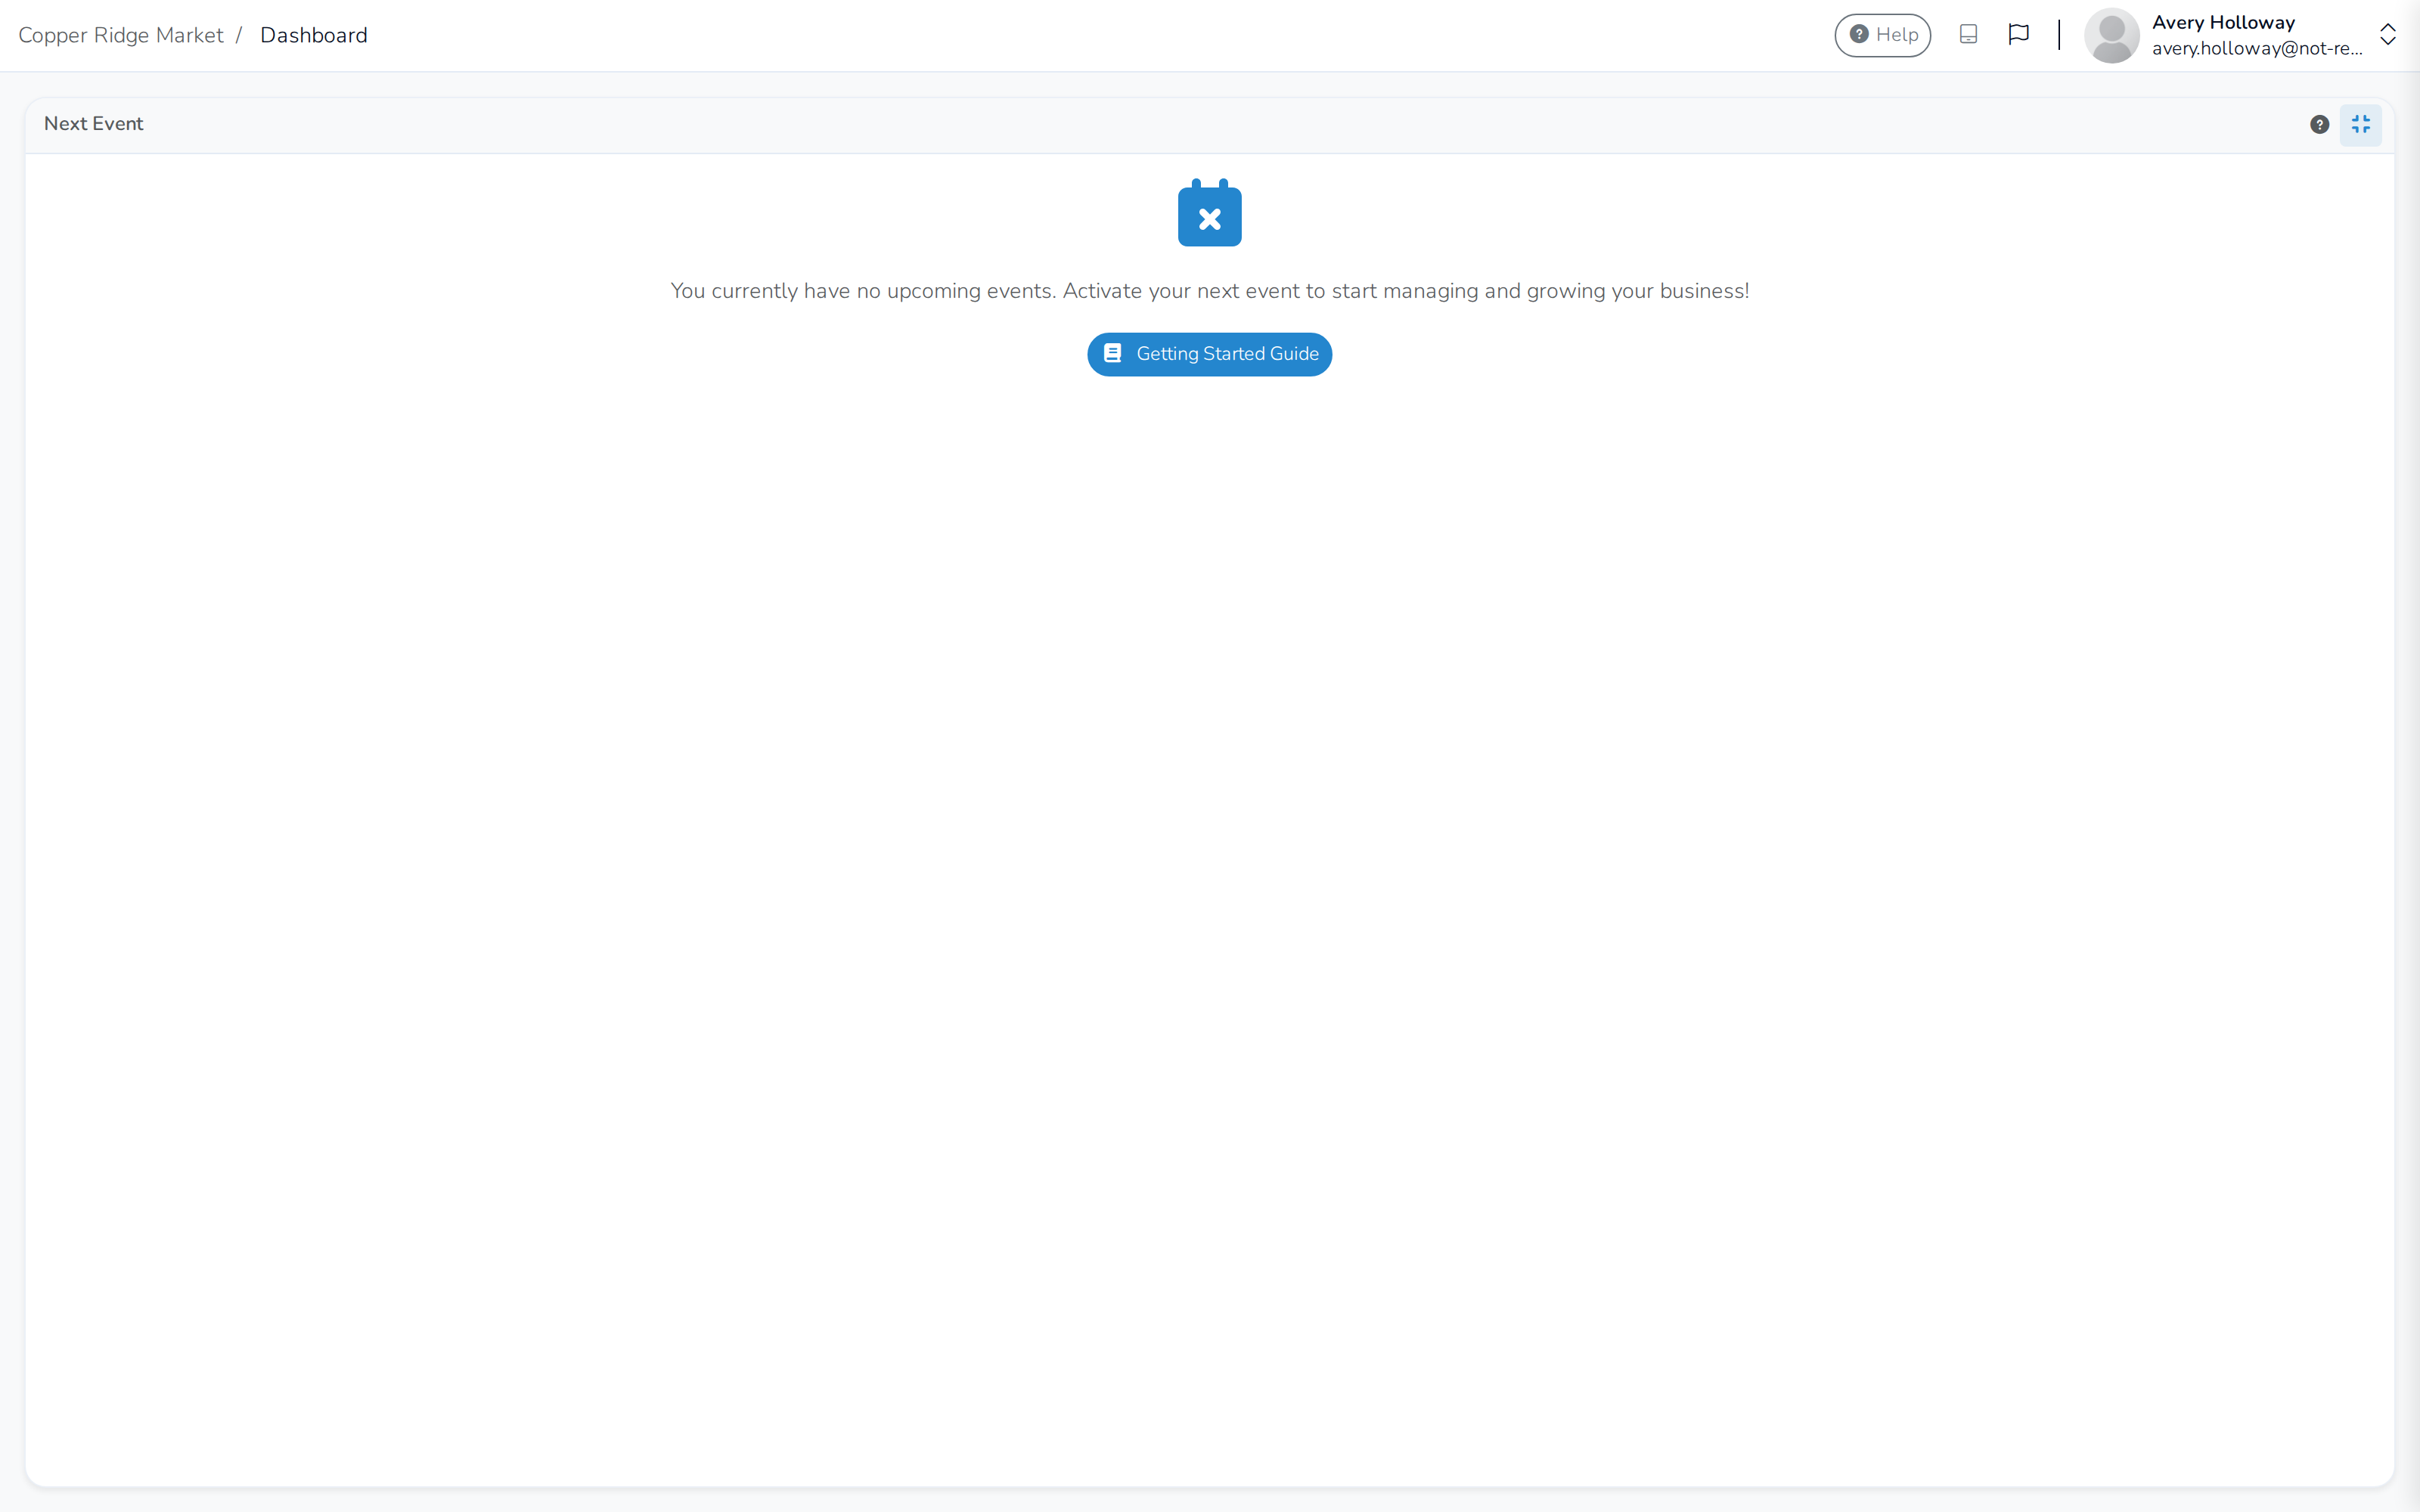
Task: Click the Dashboard breadcrumb
Action: (314, 35)
